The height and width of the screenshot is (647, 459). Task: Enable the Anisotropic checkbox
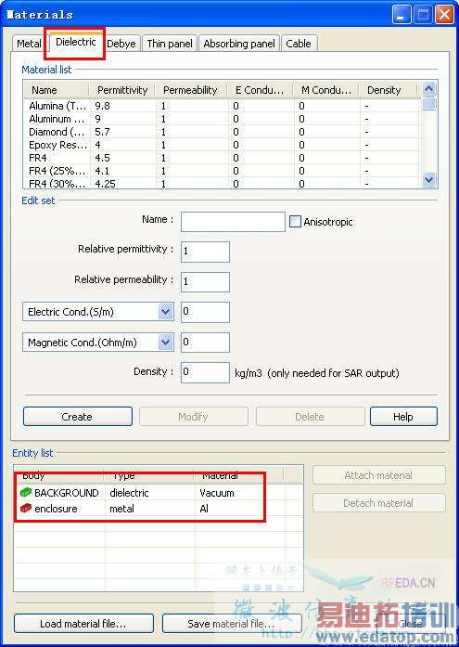pyautogui.click(x=295, y=222)
